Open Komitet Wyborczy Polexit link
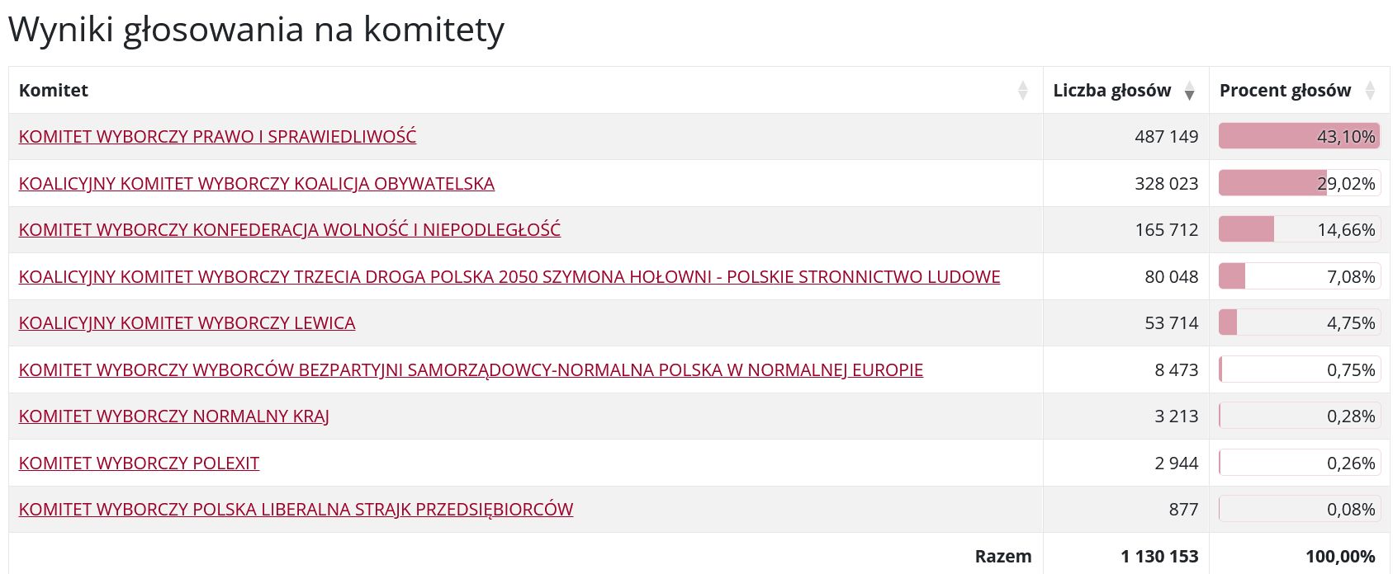 [139, 463]
